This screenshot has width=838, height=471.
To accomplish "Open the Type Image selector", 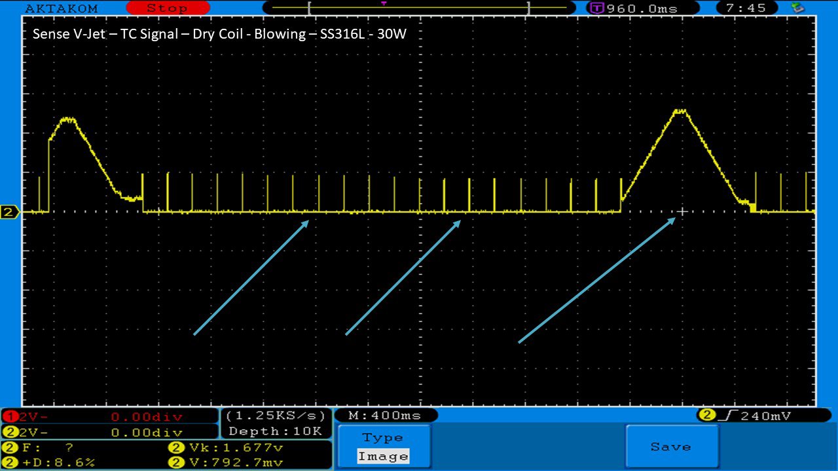I will tap(384, 447).
